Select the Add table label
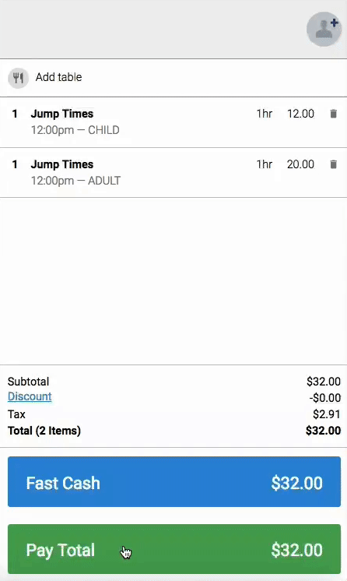The image size is (347, 581). 58,77
